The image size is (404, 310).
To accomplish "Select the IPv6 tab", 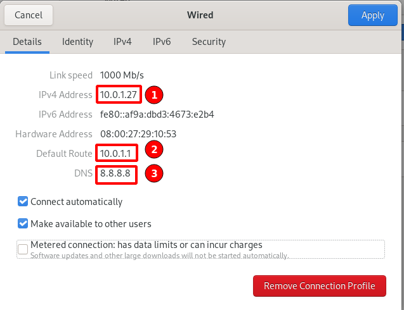I will tap(162, 42).
